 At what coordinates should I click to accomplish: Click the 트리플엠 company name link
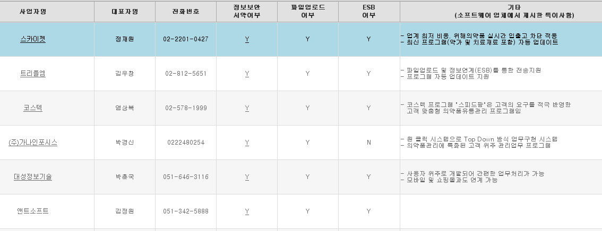[x=33, y=74]
